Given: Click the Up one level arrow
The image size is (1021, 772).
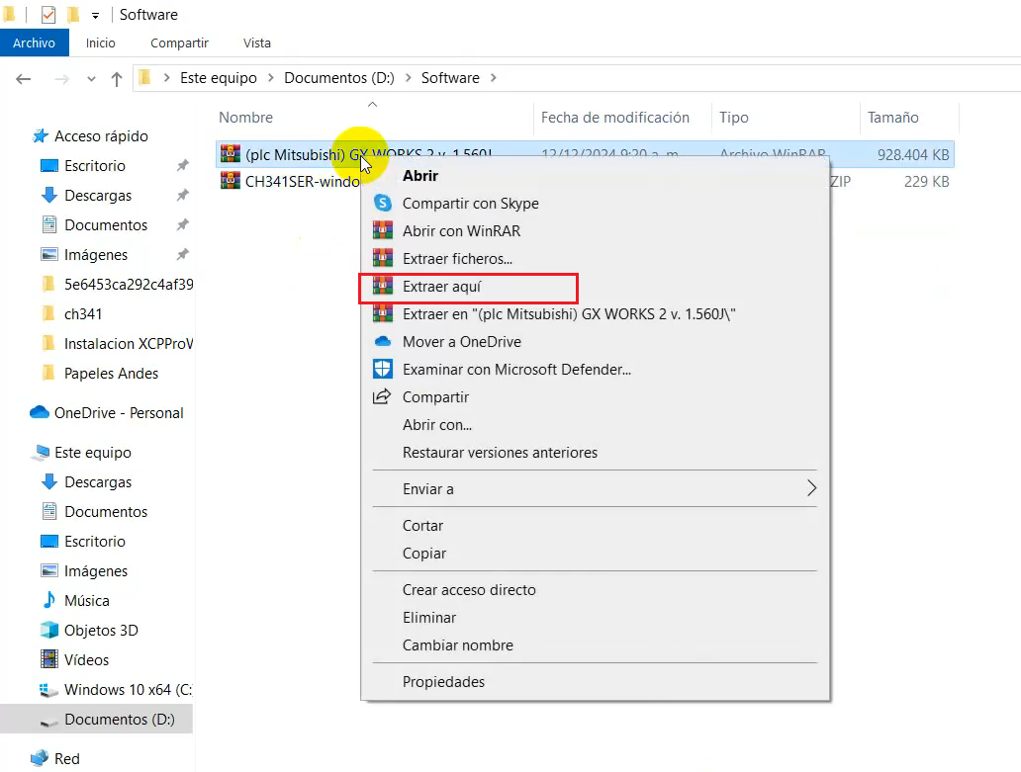Looking at the screenshot, I should pos(117,79).
